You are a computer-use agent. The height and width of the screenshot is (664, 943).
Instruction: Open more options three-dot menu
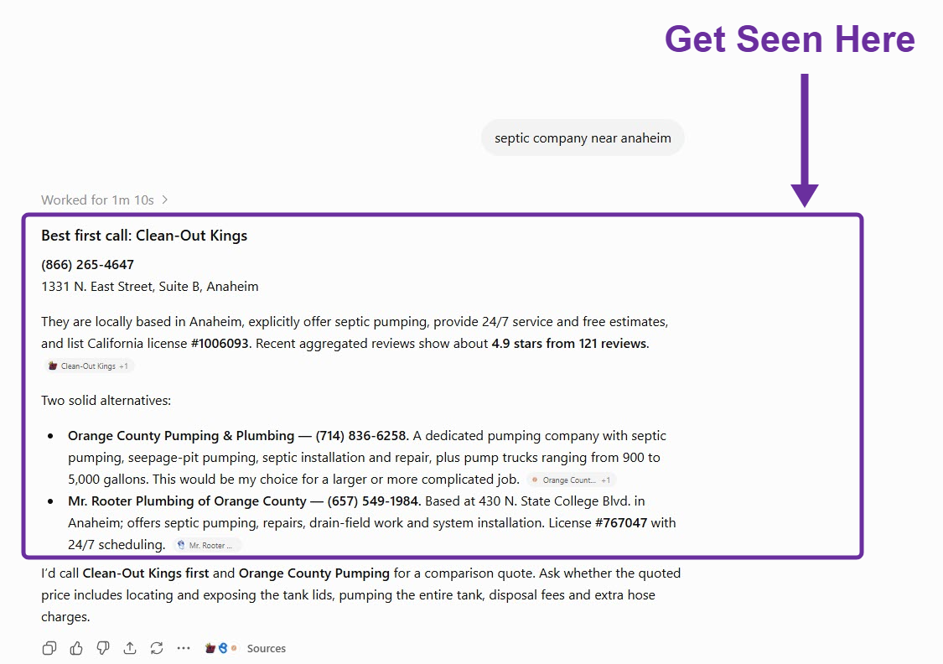coord(184,648)
